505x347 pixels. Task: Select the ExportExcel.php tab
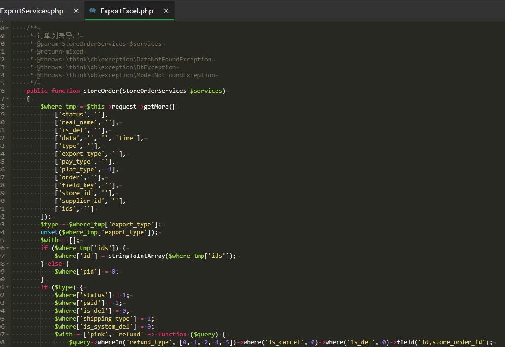coord(127,11)
